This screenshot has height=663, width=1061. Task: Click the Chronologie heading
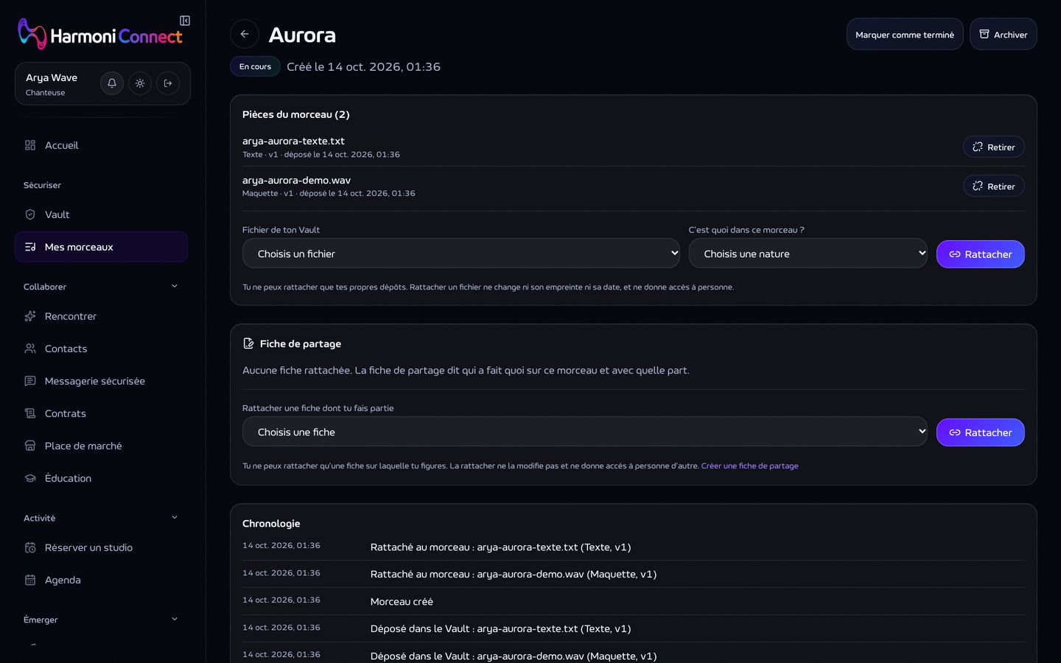click(271, 523)
